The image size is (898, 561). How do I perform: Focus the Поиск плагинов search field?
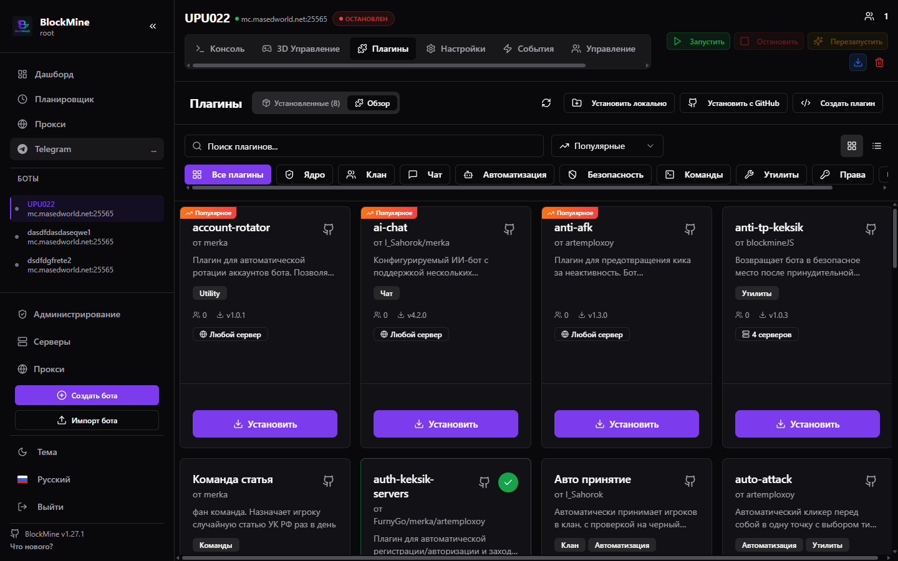[x=364, y=146]
